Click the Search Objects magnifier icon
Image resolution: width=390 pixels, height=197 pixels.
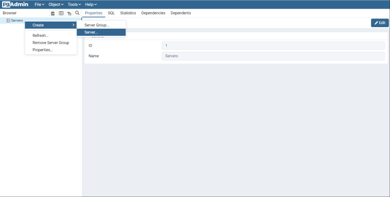tap(77, 13)
